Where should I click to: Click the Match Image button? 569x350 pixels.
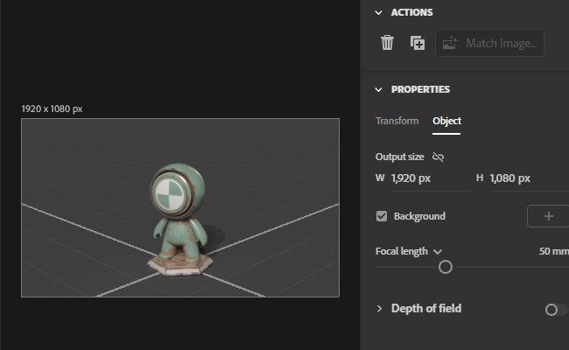[x=489, y=43]
